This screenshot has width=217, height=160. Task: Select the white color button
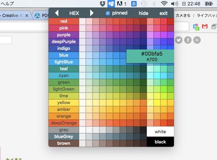pyautogui.click(x=160, y=132)
